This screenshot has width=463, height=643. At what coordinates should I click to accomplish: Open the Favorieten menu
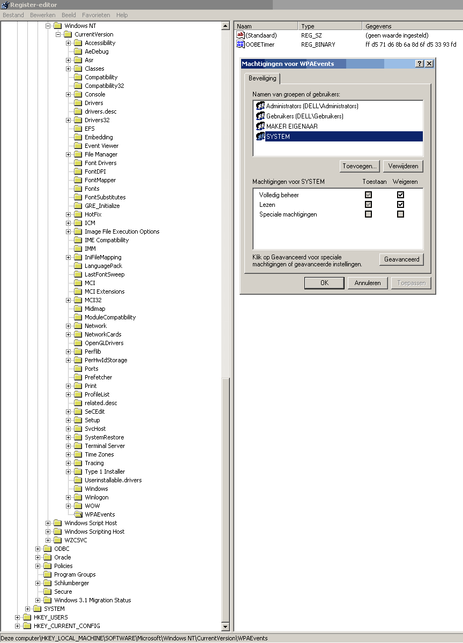(96, 15)
